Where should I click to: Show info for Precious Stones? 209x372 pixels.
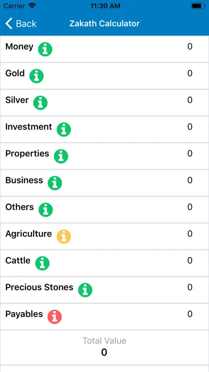tap(85, 290)
